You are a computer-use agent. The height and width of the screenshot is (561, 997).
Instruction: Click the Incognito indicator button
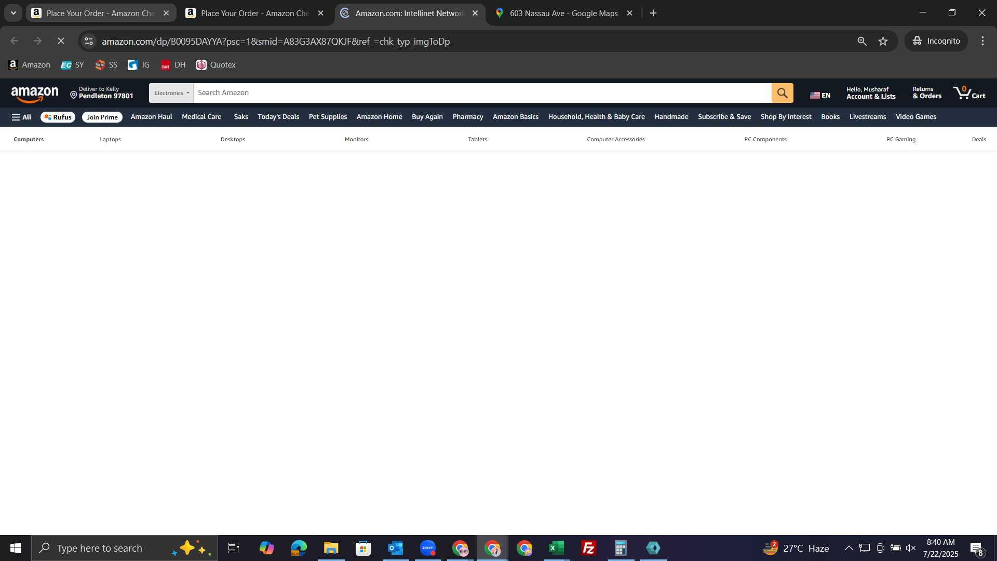coord(936,41)
